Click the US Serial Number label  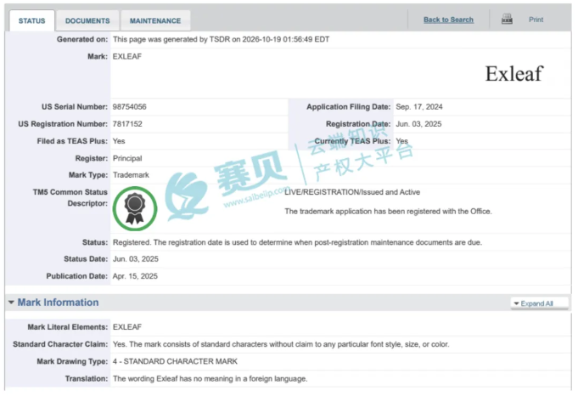(75, 107)
